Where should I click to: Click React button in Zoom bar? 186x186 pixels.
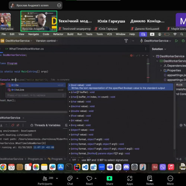point(89,180)
